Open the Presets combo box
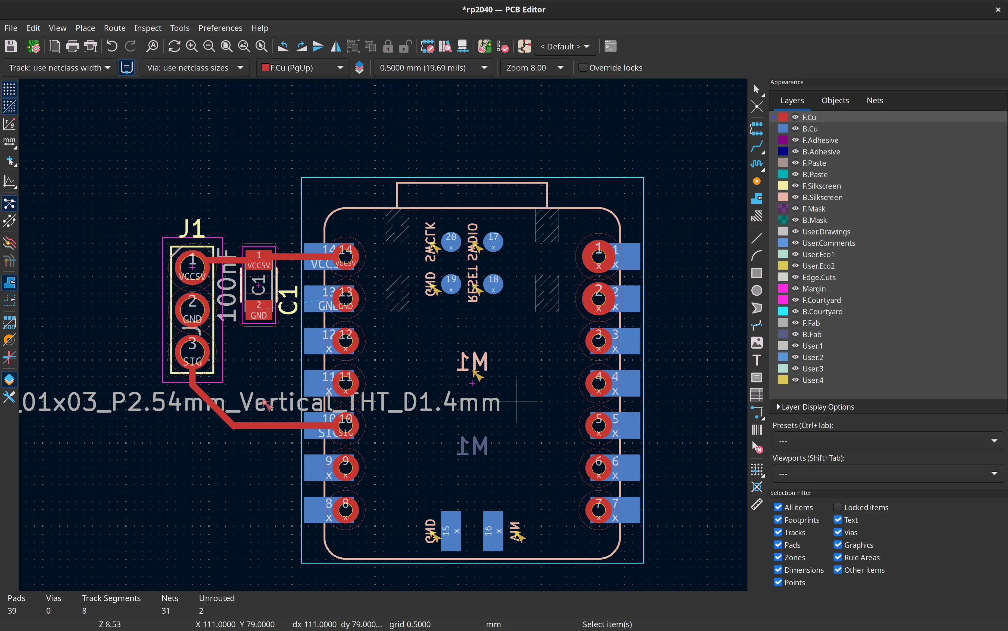Screen dimensions: 1008x631 [x=888, y=441]
